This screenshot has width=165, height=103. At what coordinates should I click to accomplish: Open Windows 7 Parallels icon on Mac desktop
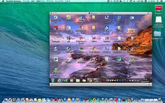(159, 10)
